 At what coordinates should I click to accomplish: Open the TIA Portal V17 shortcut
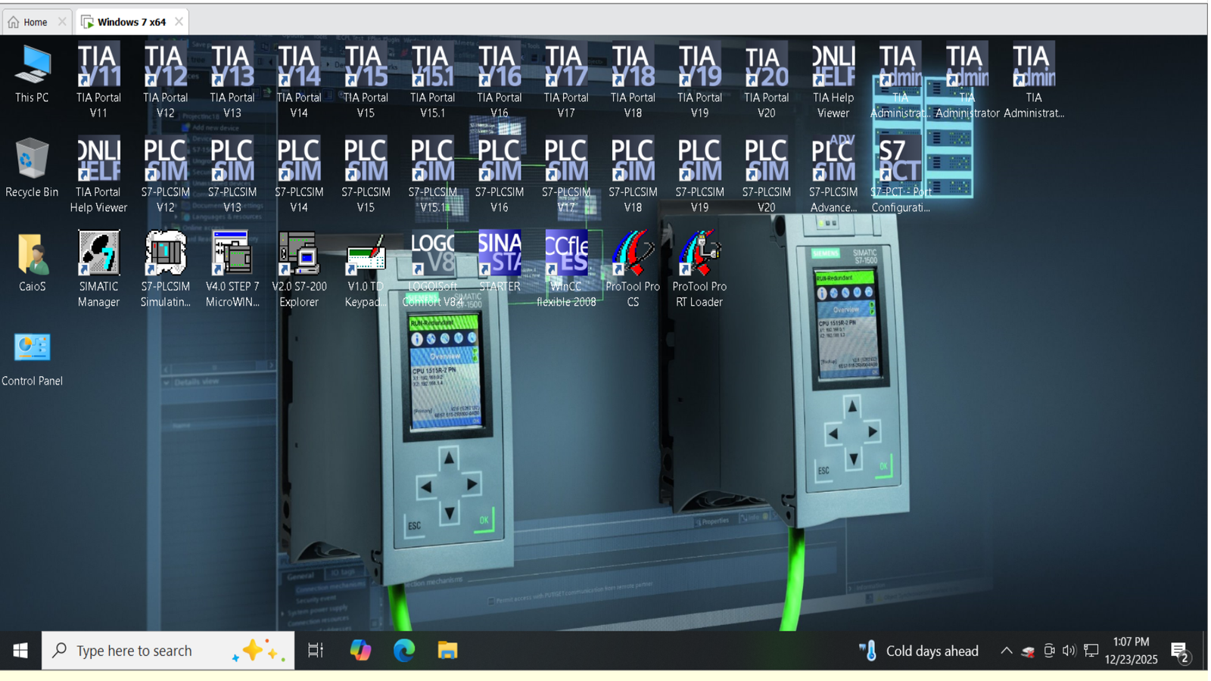click(x=565, y=67)
